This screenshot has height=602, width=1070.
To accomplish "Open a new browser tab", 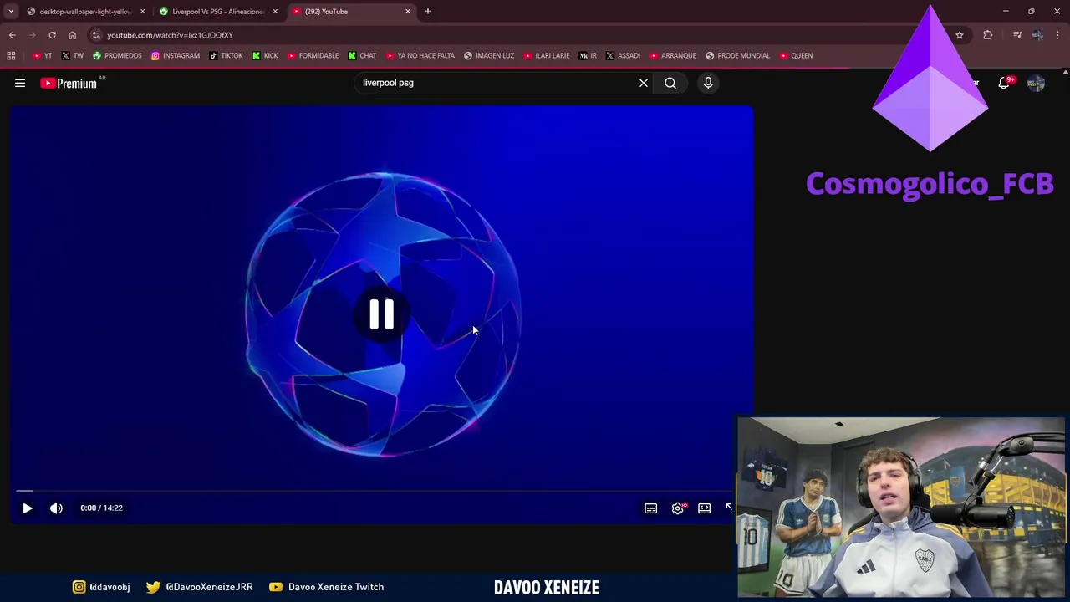I will pyautogui.click(x=428, y=12).
